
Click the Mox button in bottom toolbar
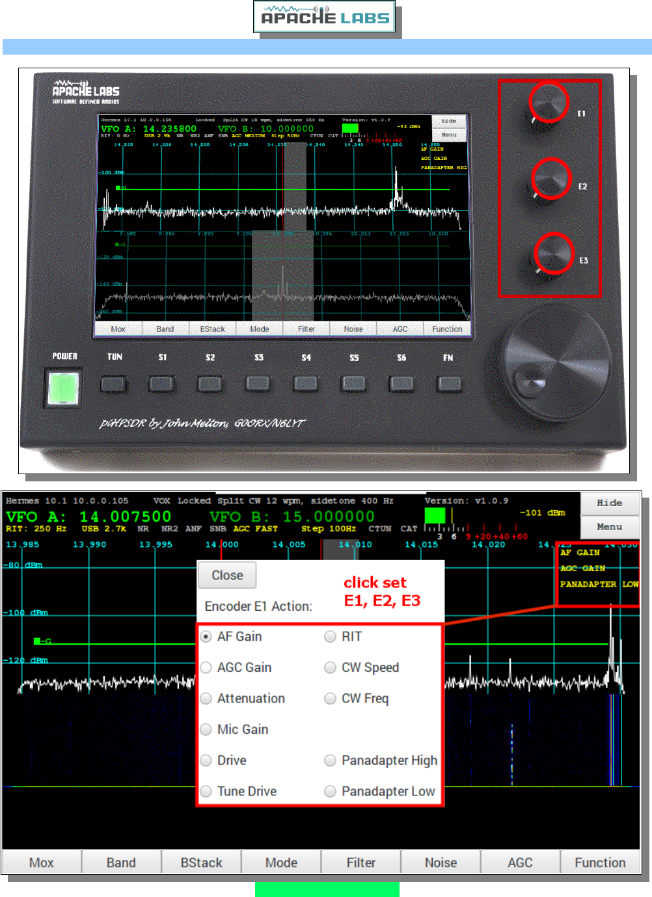42,863
